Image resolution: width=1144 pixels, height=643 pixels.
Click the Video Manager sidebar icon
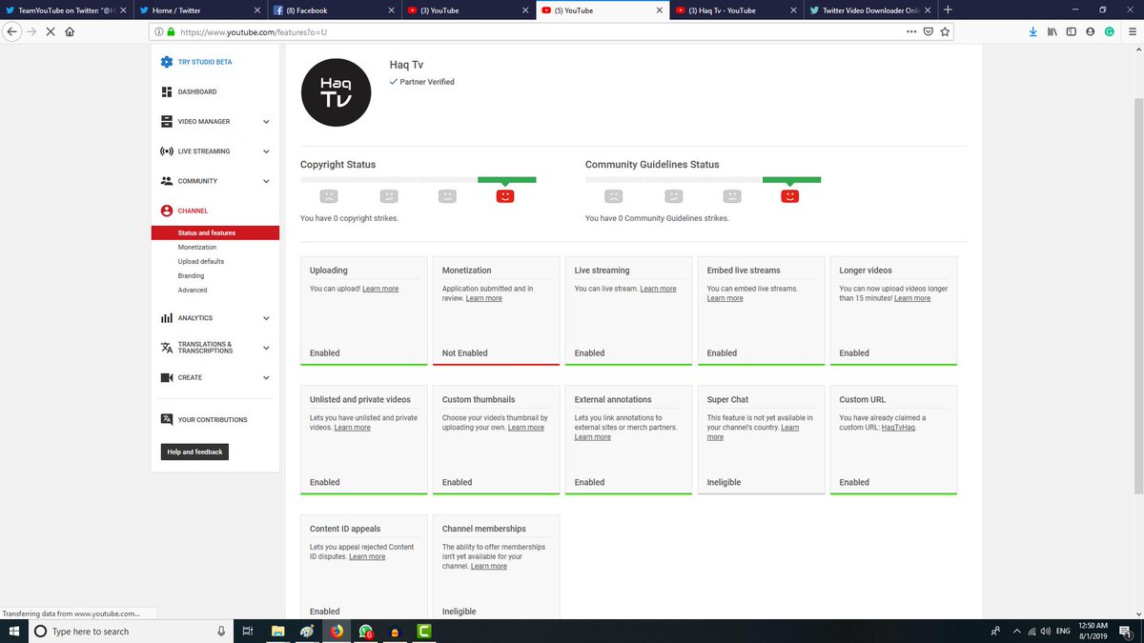(x=167, y=121)
